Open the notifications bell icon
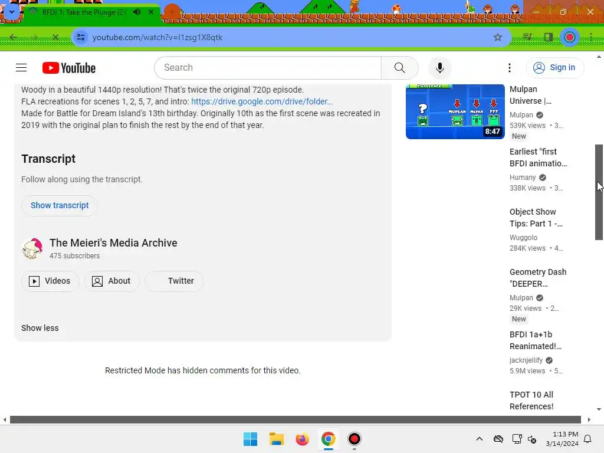This screenshot has width=604, height=453. (587, 439)
